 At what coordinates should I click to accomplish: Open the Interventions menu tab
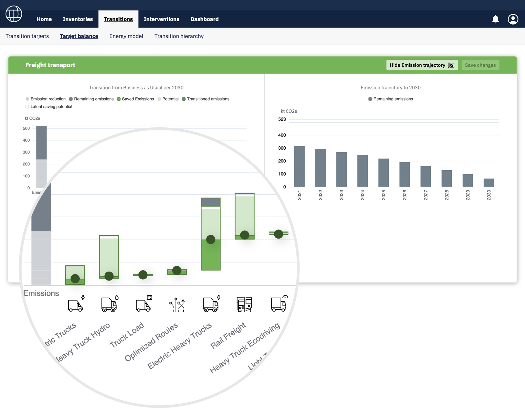click(161, 19)
